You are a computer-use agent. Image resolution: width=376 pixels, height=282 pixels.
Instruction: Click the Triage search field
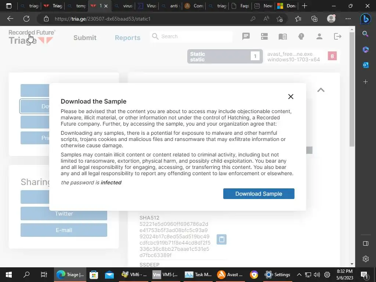click(x=191, y=36)
